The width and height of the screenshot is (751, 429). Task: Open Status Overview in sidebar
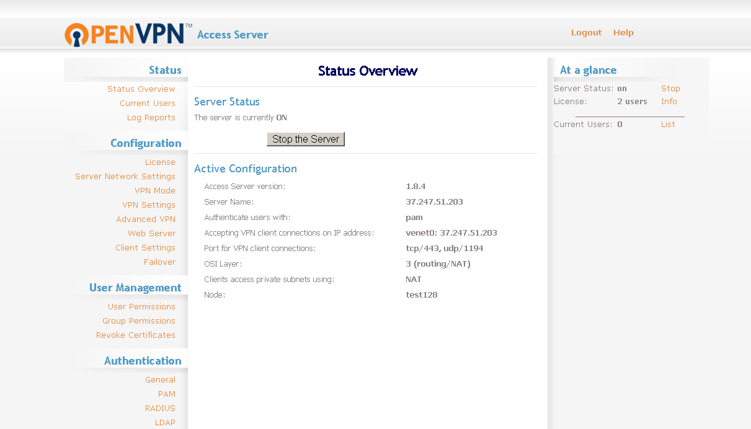(x=141, y=89)
